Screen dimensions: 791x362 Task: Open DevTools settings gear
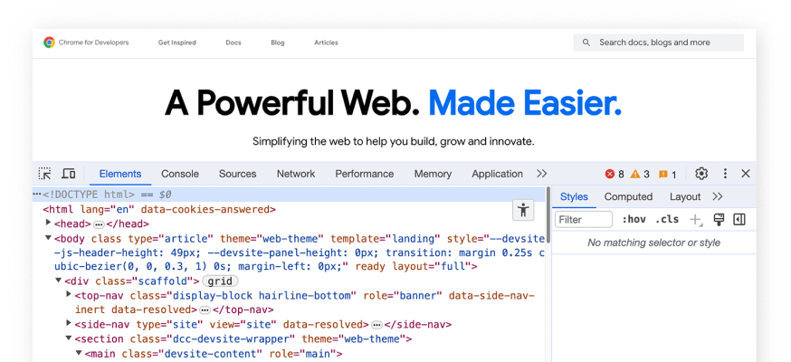701,174
